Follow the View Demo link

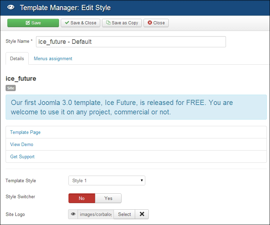point(22,144)
